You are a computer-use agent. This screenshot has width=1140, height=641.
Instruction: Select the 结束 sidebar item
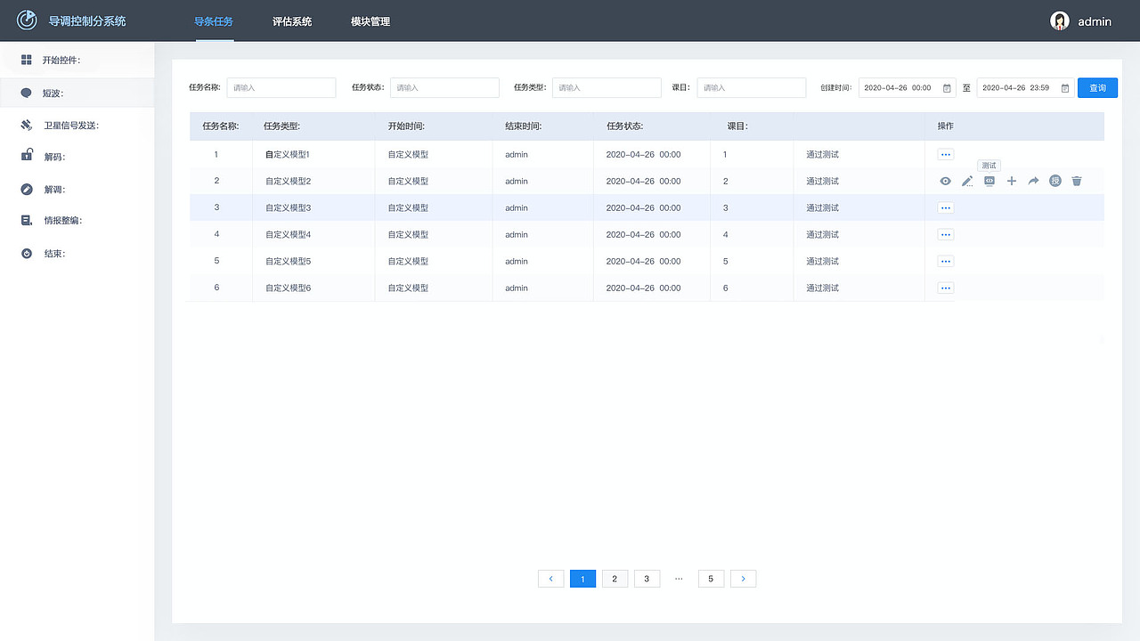77,254
